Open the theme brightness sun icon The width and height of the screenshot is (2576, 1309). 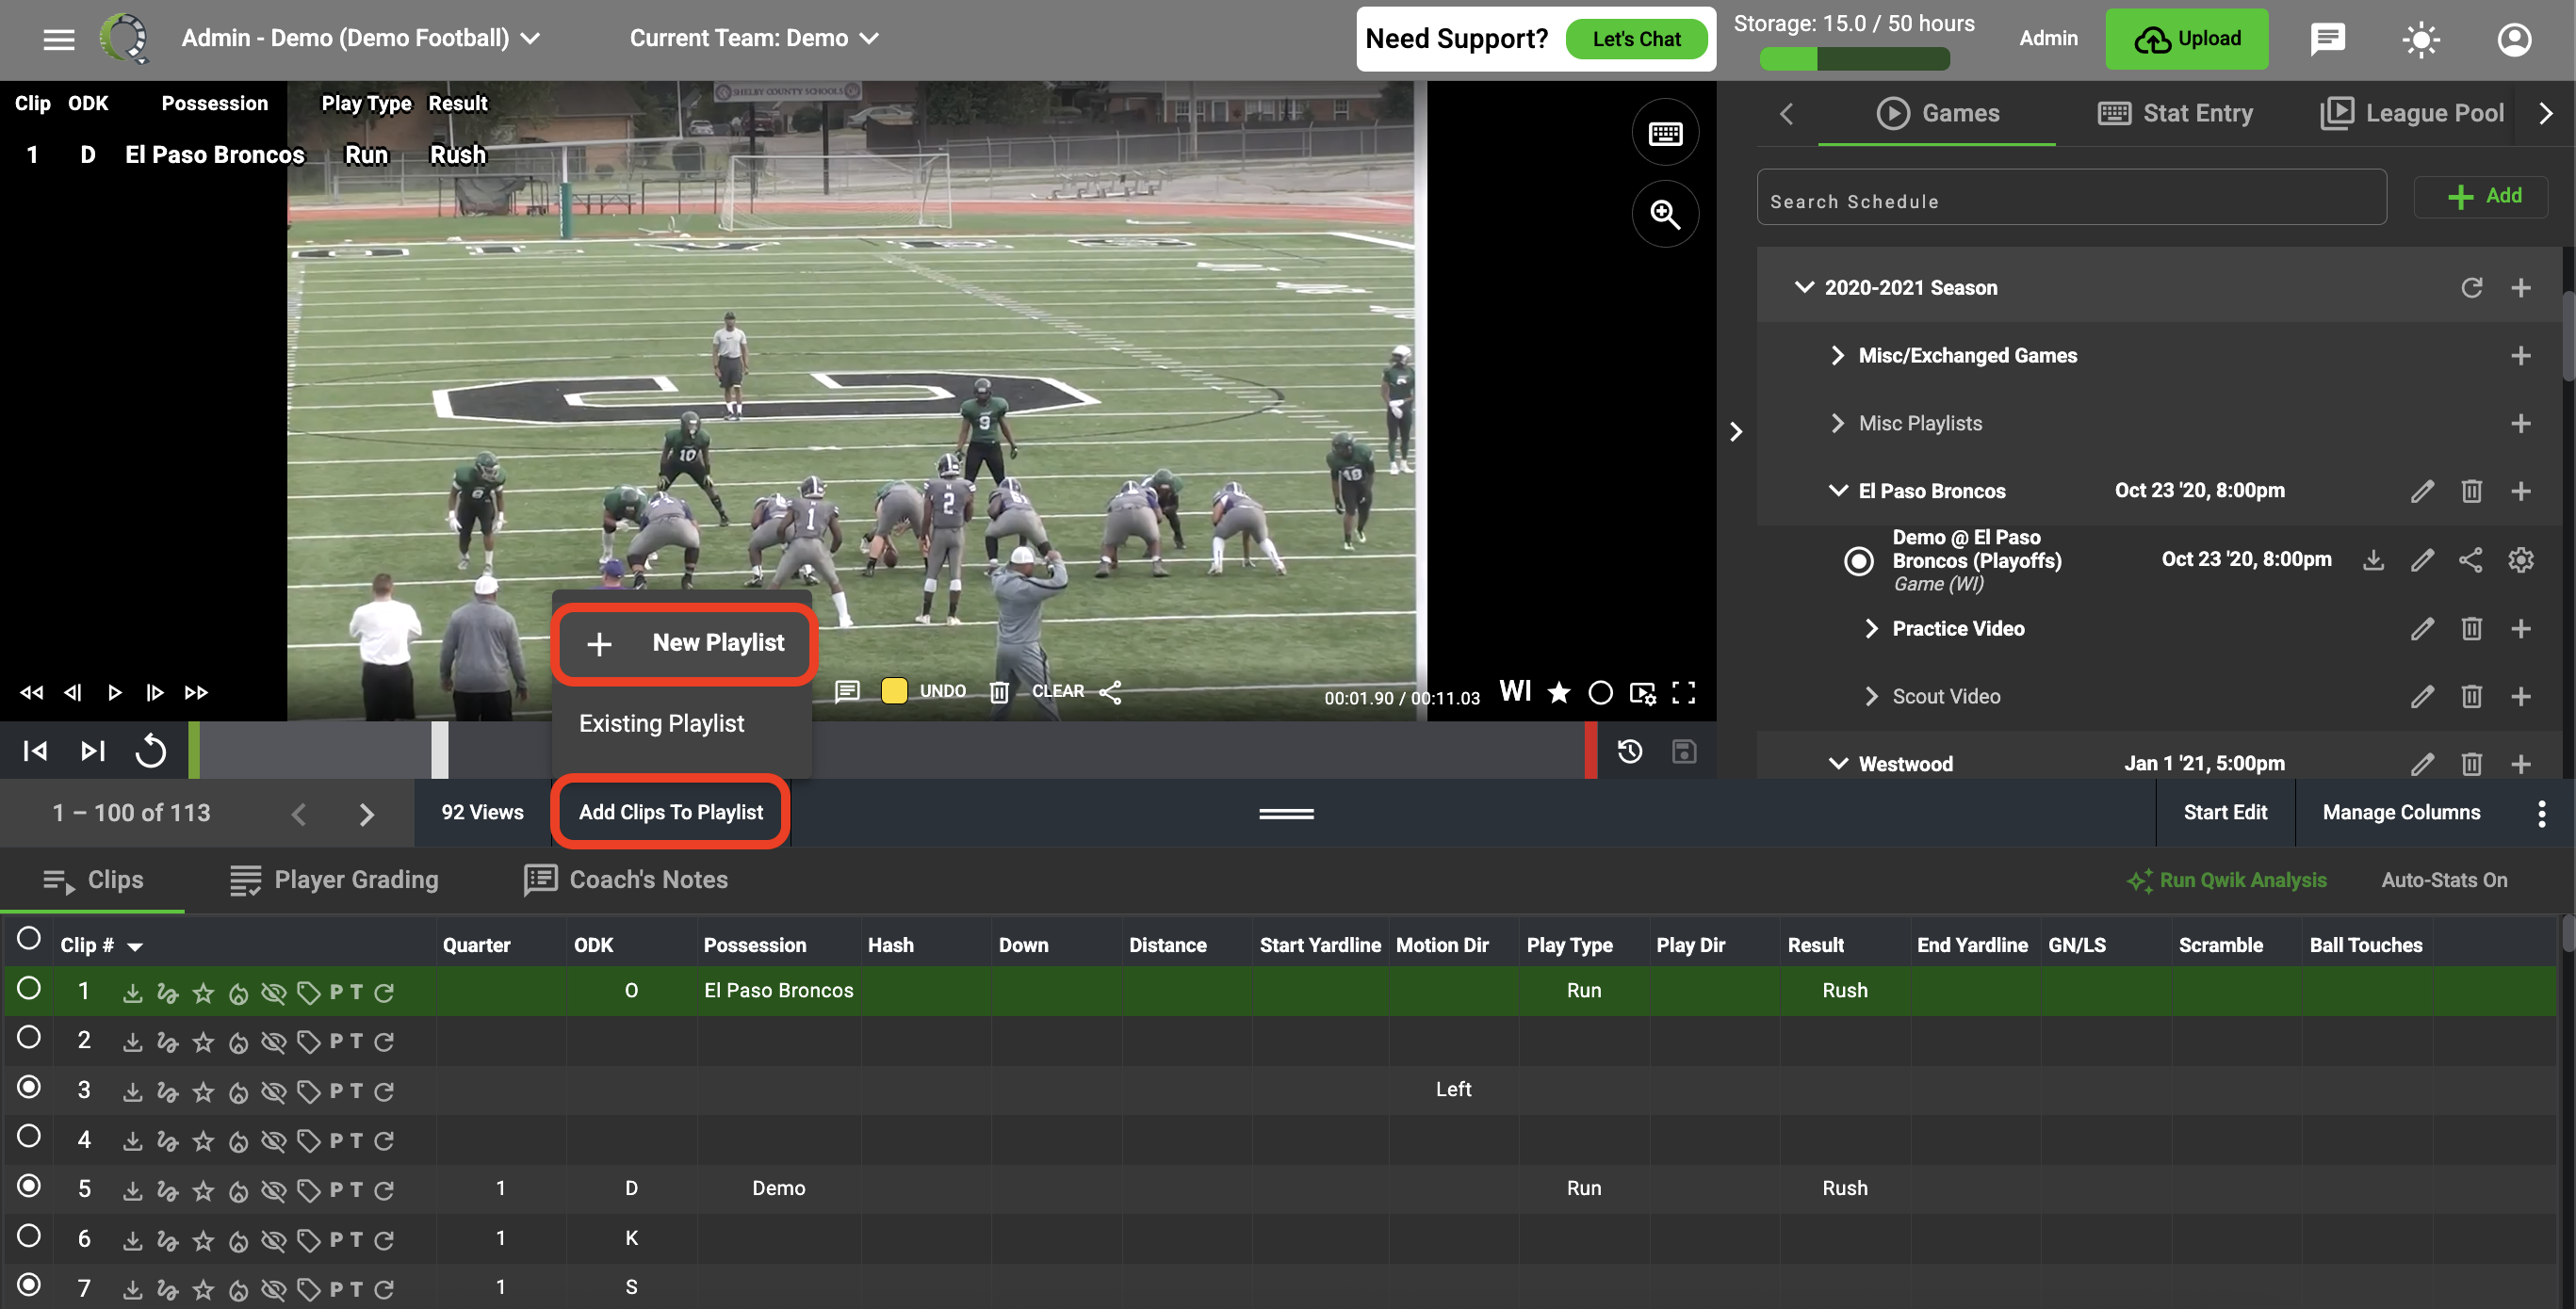point(2421,39)
